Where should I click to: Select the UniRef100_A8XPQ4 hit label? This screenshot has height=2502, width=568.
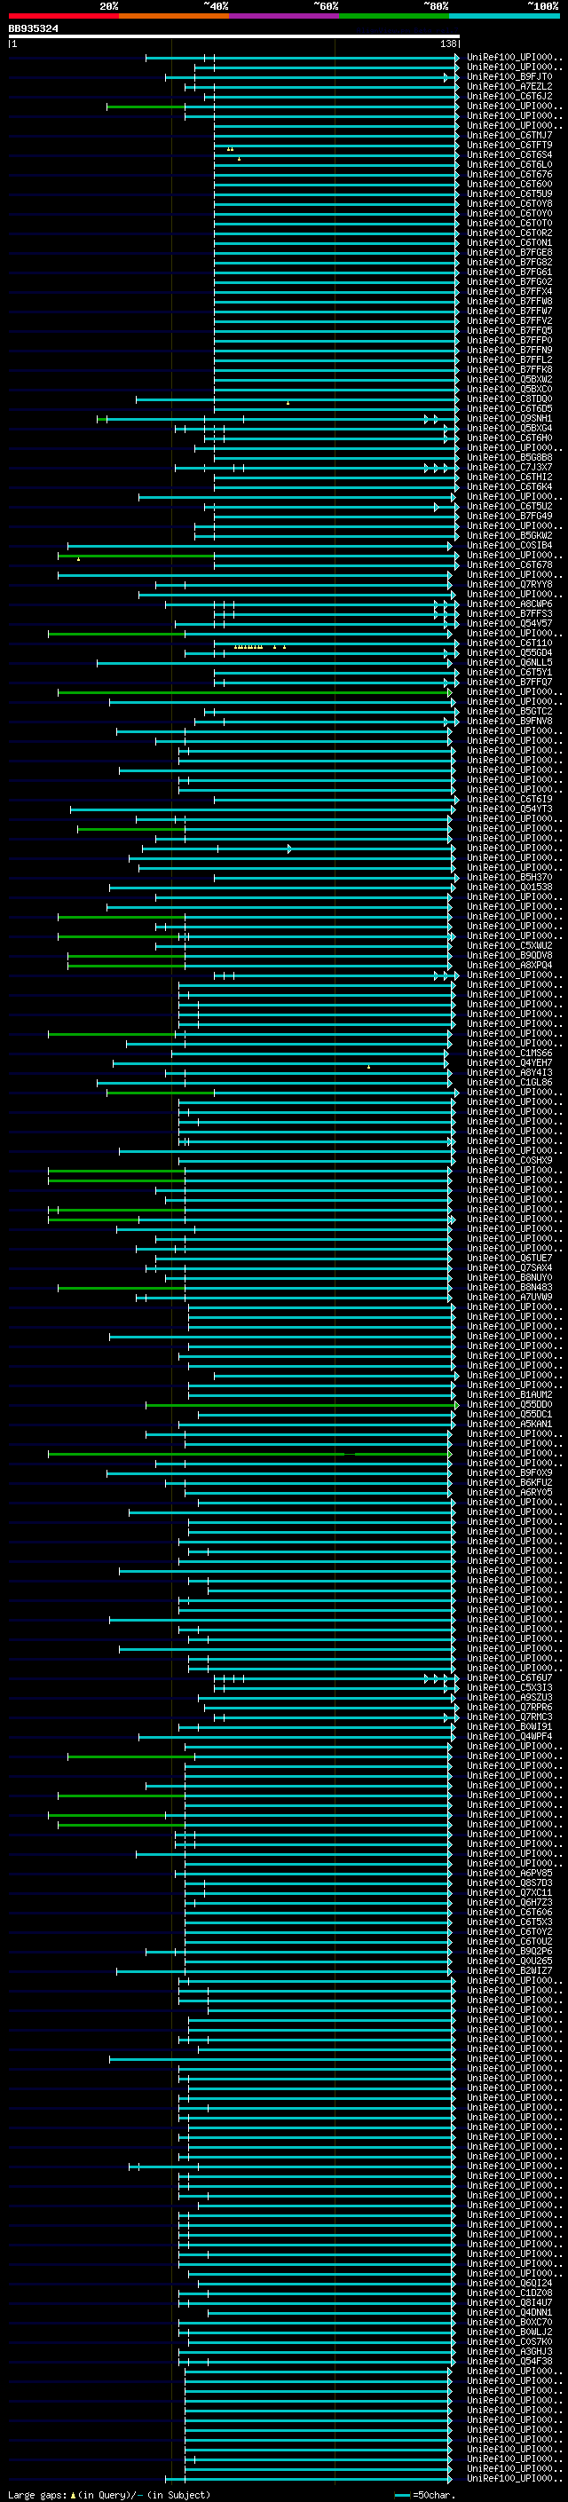(509, 966)
